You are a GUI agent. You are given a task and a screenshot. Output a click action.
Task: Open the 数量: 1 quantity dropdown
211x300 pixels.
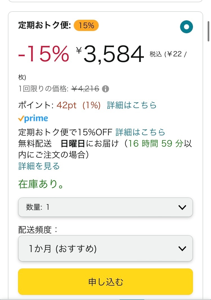click(105, 208)
